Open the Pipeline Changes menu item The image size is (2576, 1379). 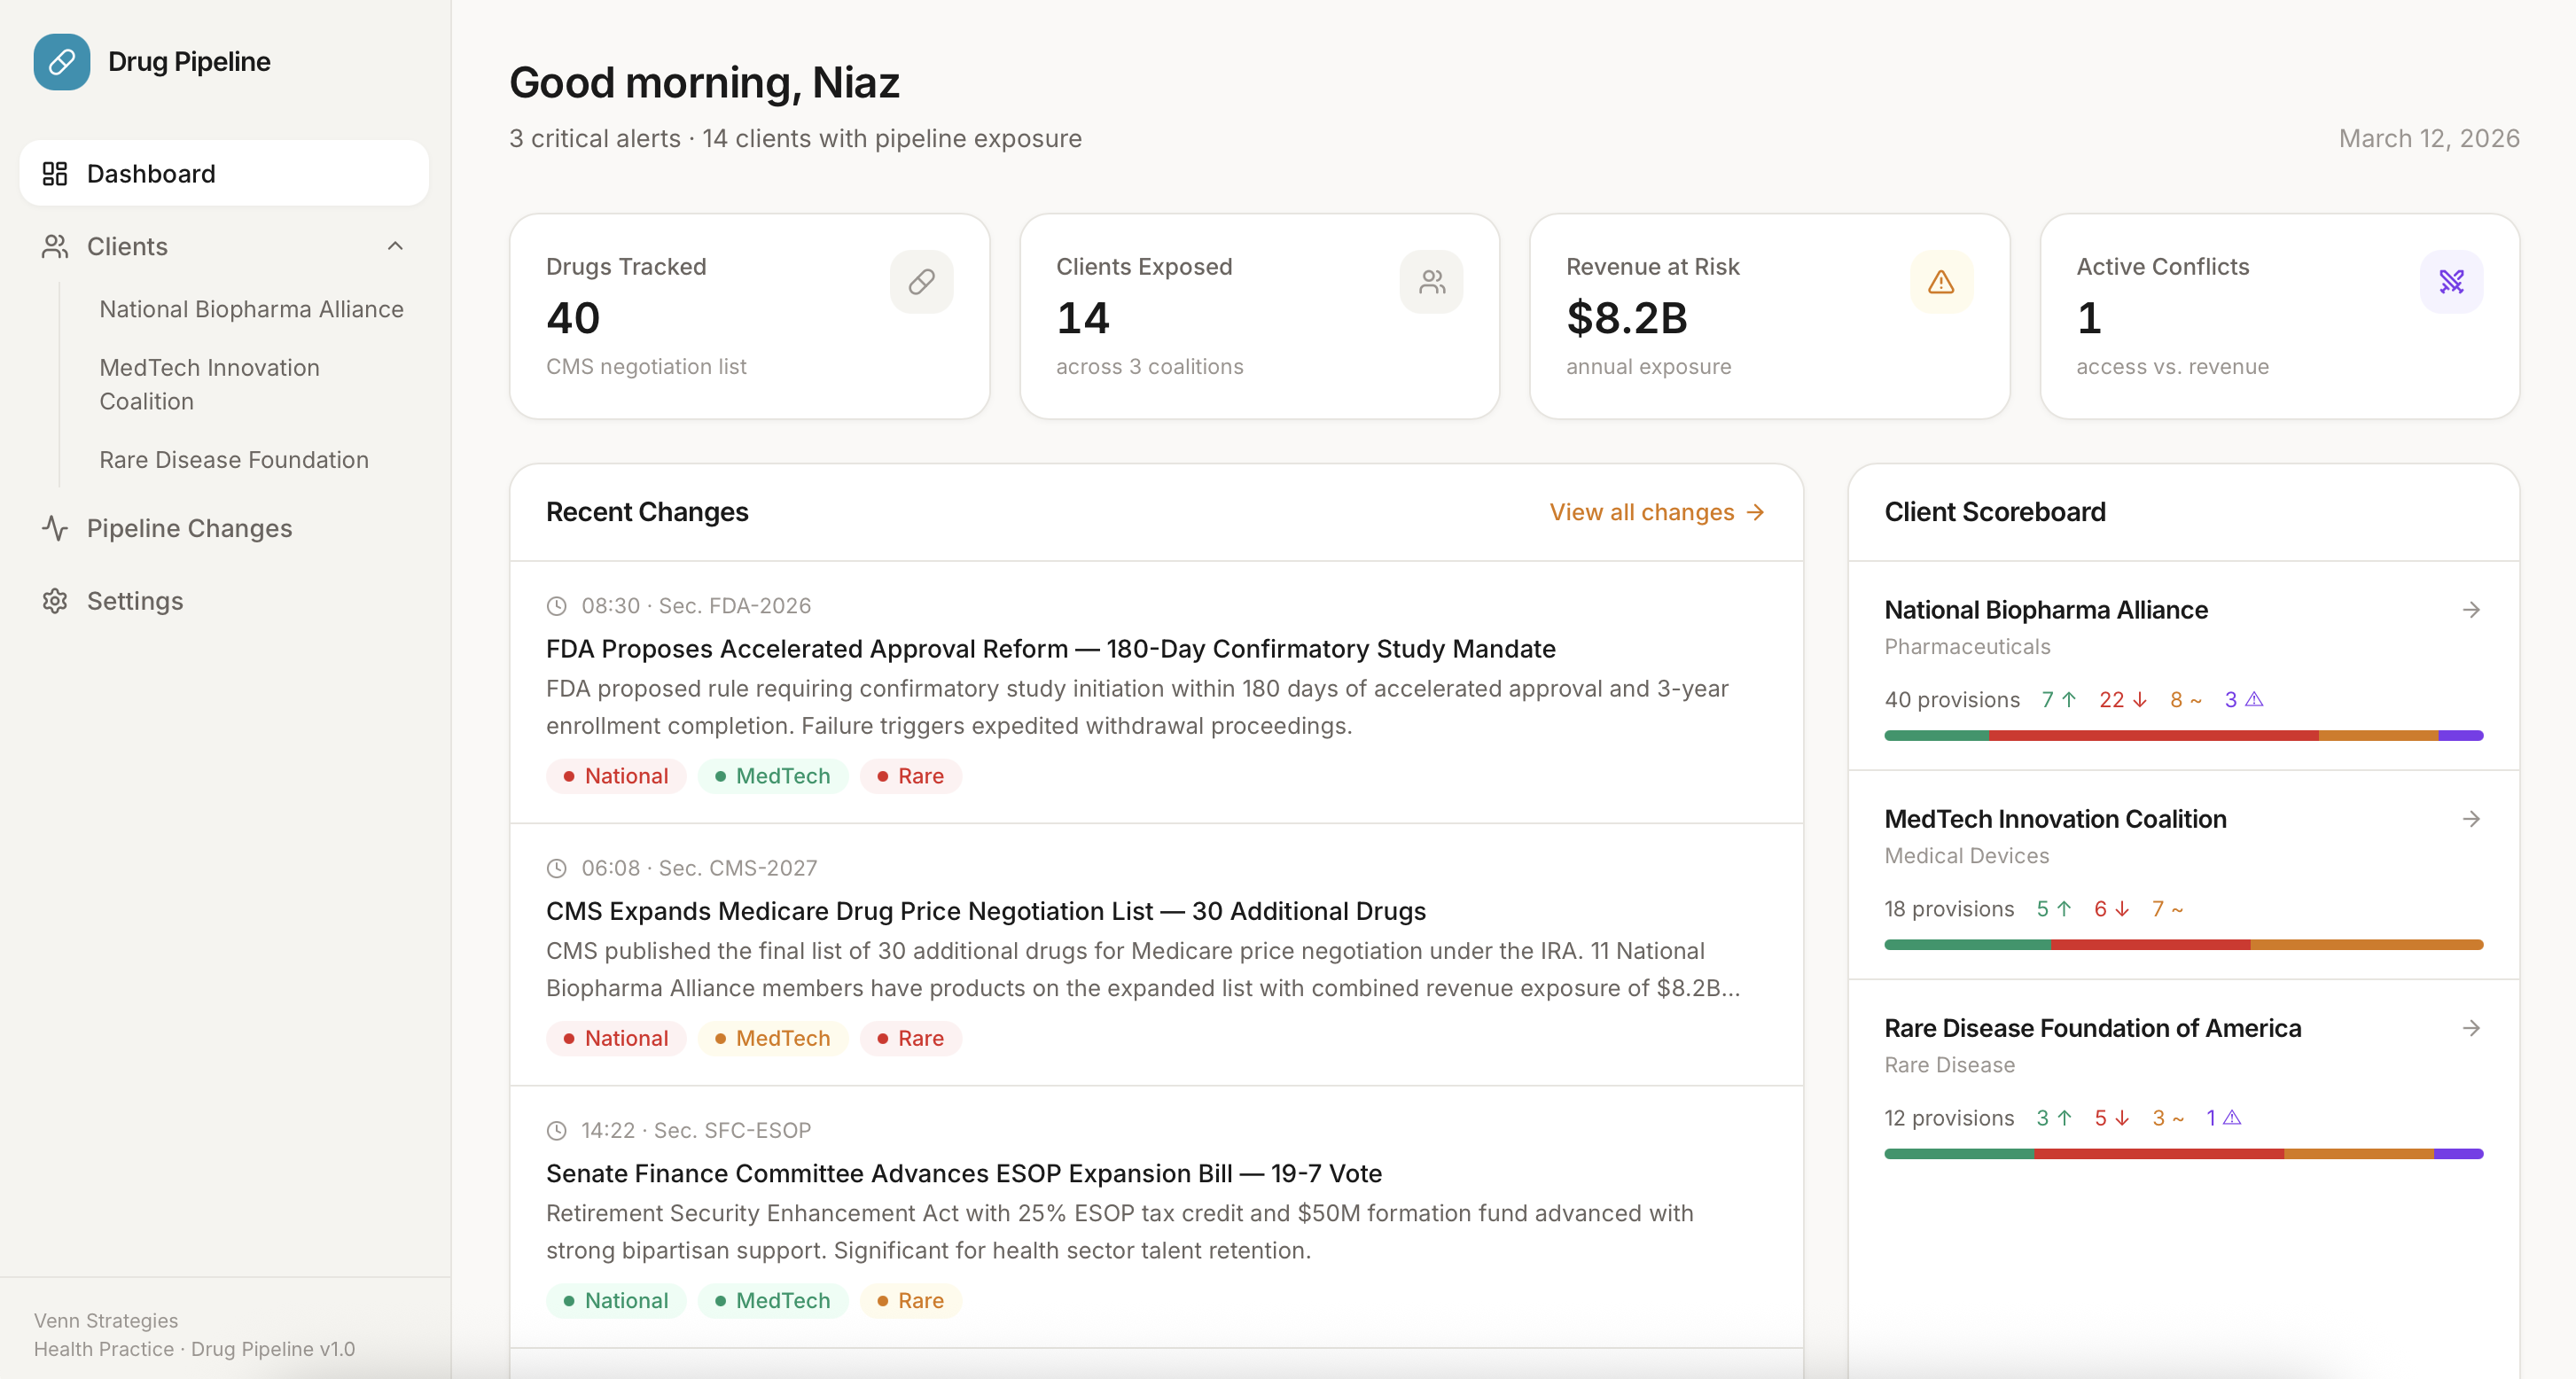[189, 528]
